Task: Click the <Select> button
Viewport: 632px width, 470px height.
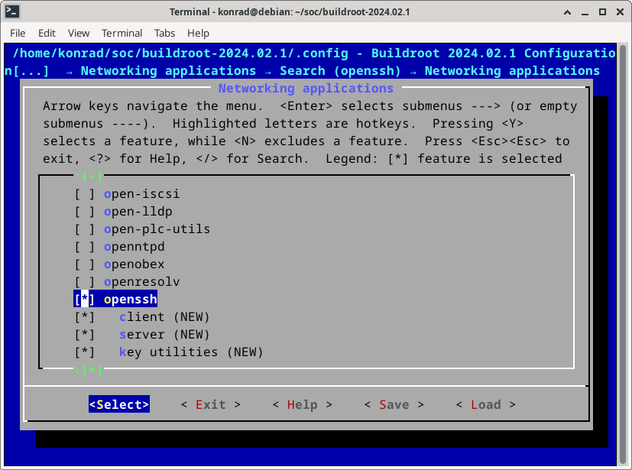Action: [119, 404]
